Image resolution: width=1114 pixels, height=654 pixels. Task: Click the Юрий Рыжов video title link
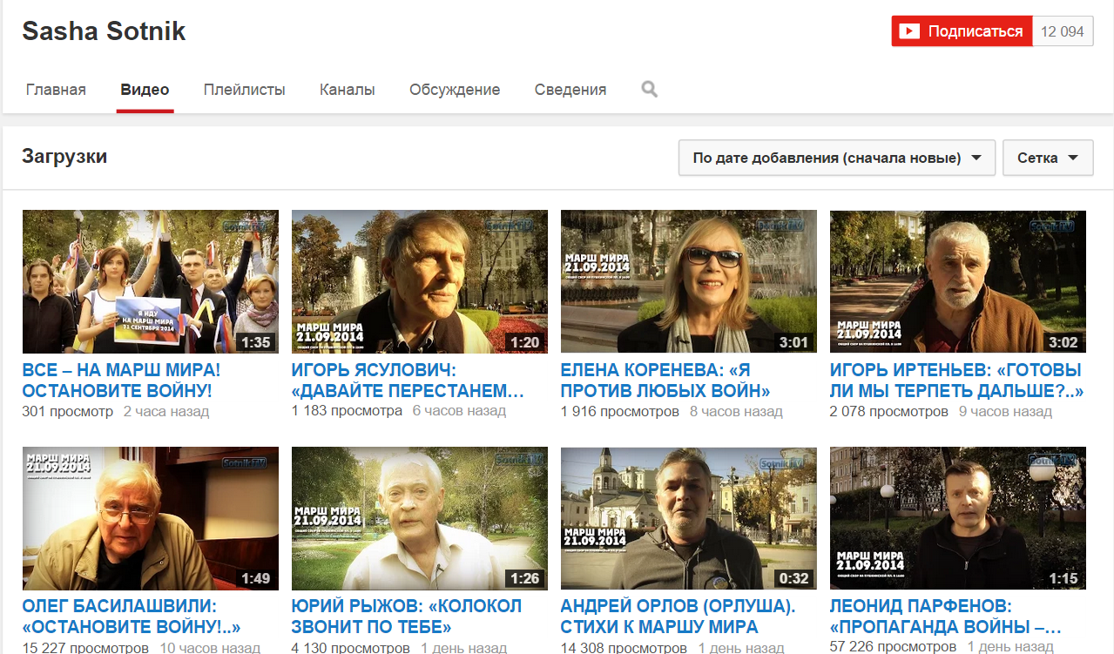[406, 616]
